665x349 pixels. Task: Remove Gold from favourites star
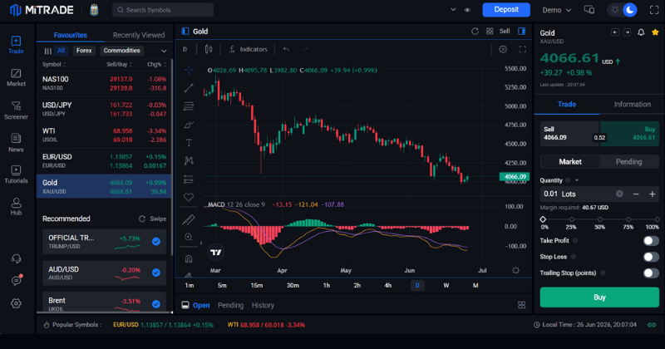pos(655,32)
